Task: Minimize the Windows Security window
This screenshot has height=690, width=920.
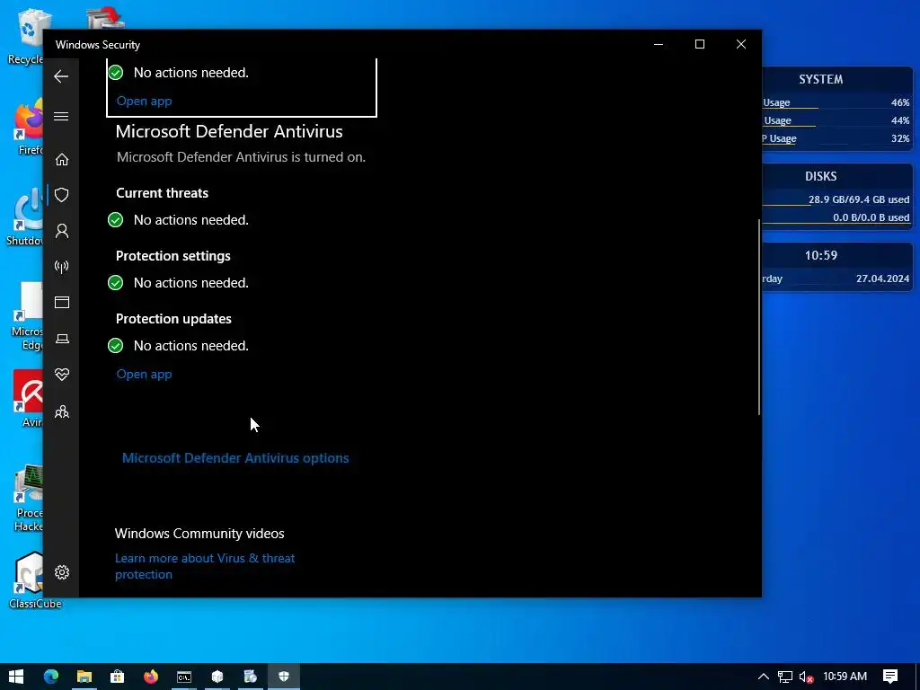Action: pos(659,45)
